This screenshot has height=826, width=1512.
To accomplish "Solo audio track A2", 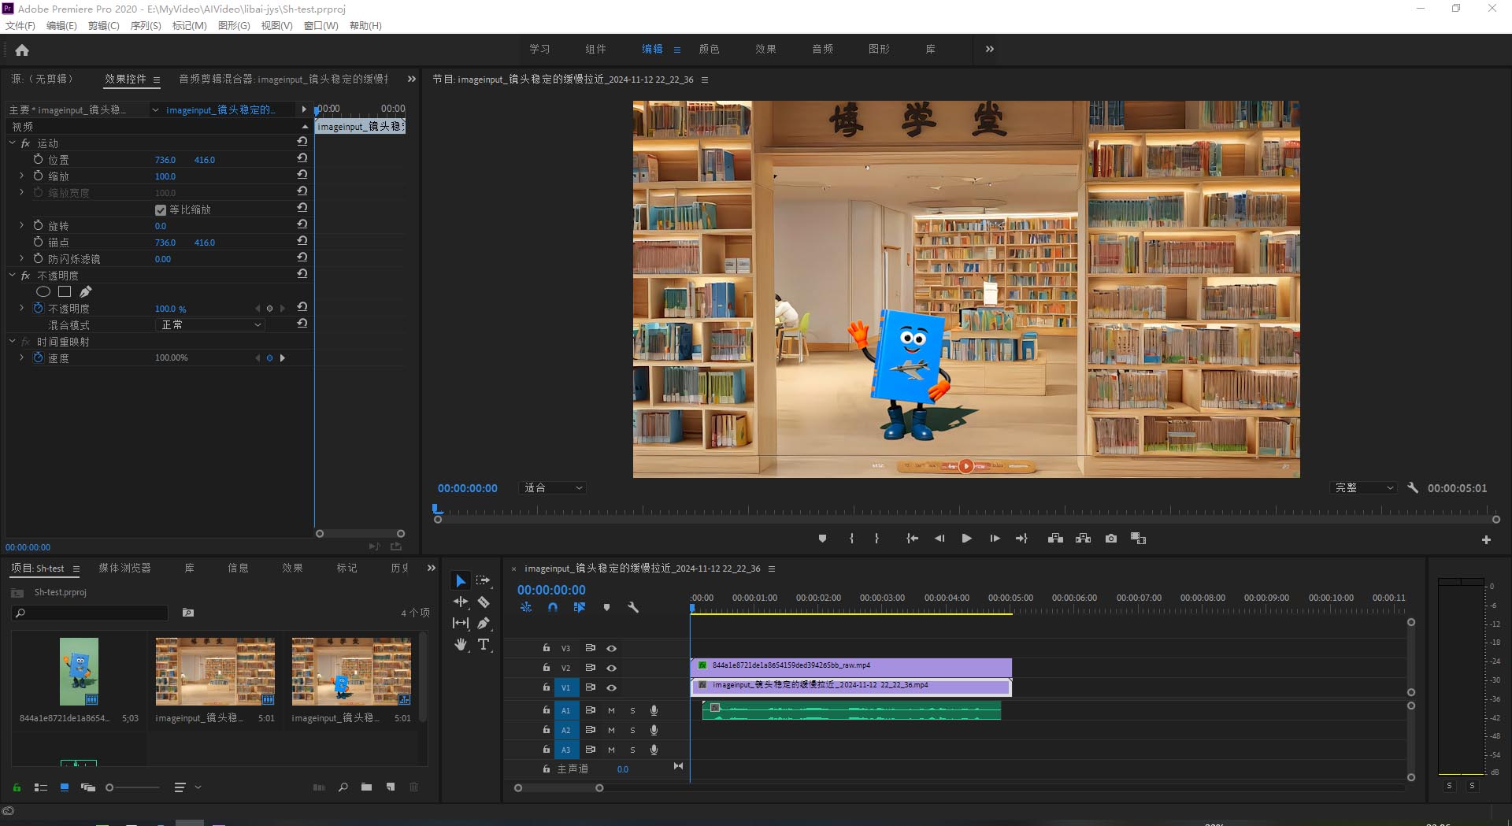I will [632, 730].
